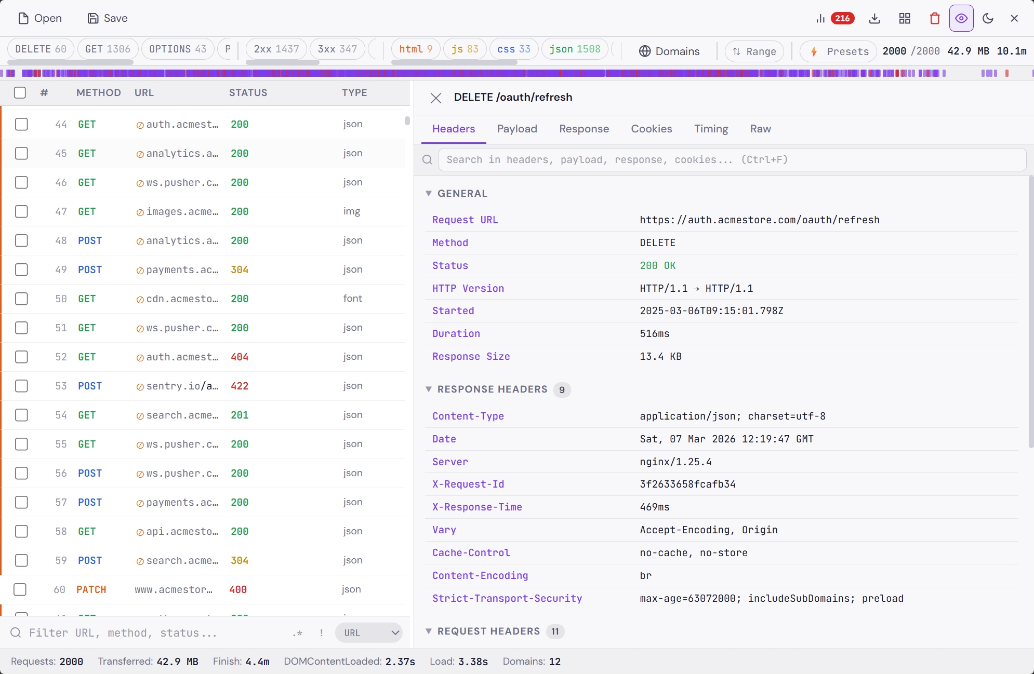Toggle the preview eye icon
The image size is (1034, 674).
[x=961, y=18]
